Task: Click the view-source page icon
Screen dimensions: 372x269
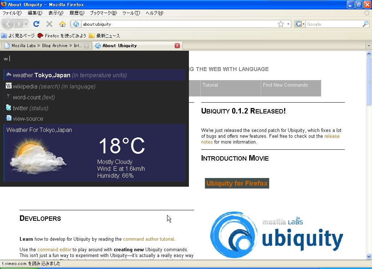Action: [9, 118]
